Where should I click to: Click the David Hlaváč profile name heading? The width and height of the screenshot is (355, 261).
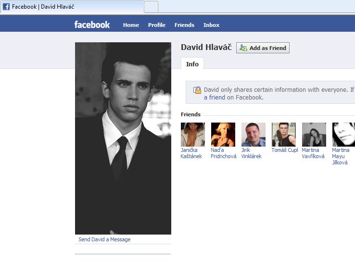pyautogui.click(x=206, y=47)
